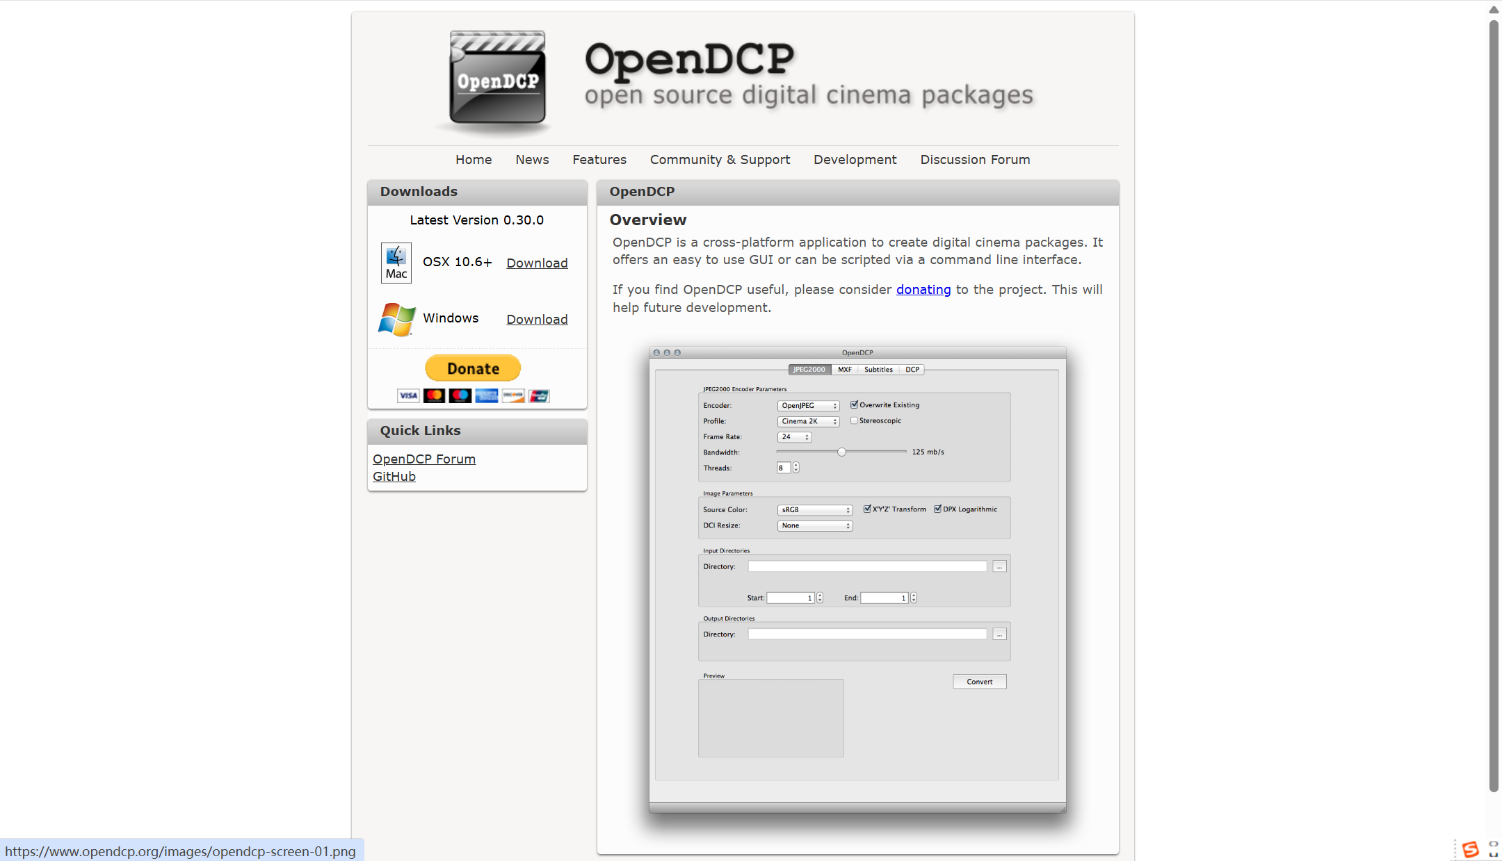Screen dimensions: 1502x861
Task: Expand the Source Color sRGB dropdown
Action: [x=814, y=509]
